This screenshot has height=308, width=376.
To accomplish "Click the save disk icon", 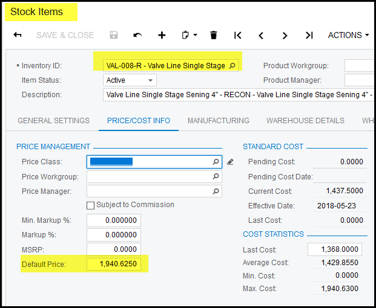I will pos(114,35).
